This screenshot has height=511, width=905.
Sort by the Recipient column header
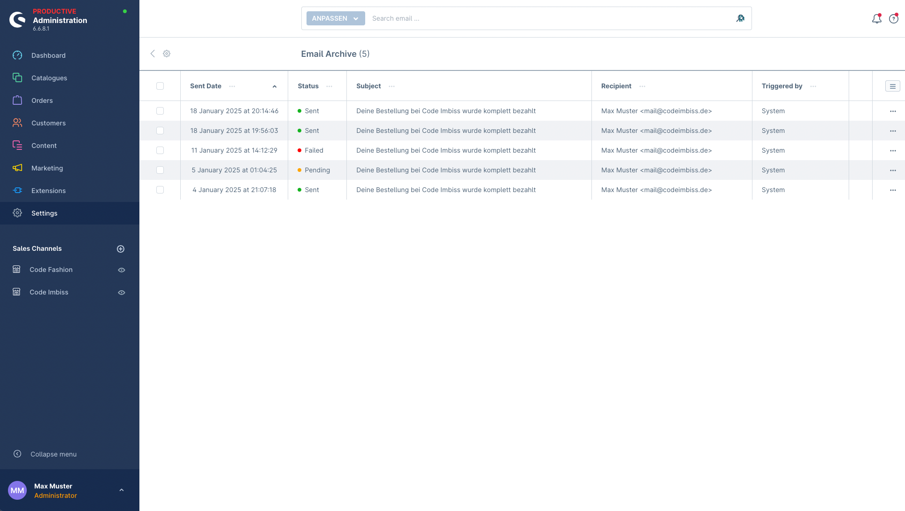point(616,86)
